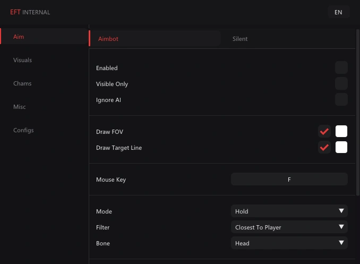
Task: Open the Visuals section in sidebar
Action: [22, 60]
